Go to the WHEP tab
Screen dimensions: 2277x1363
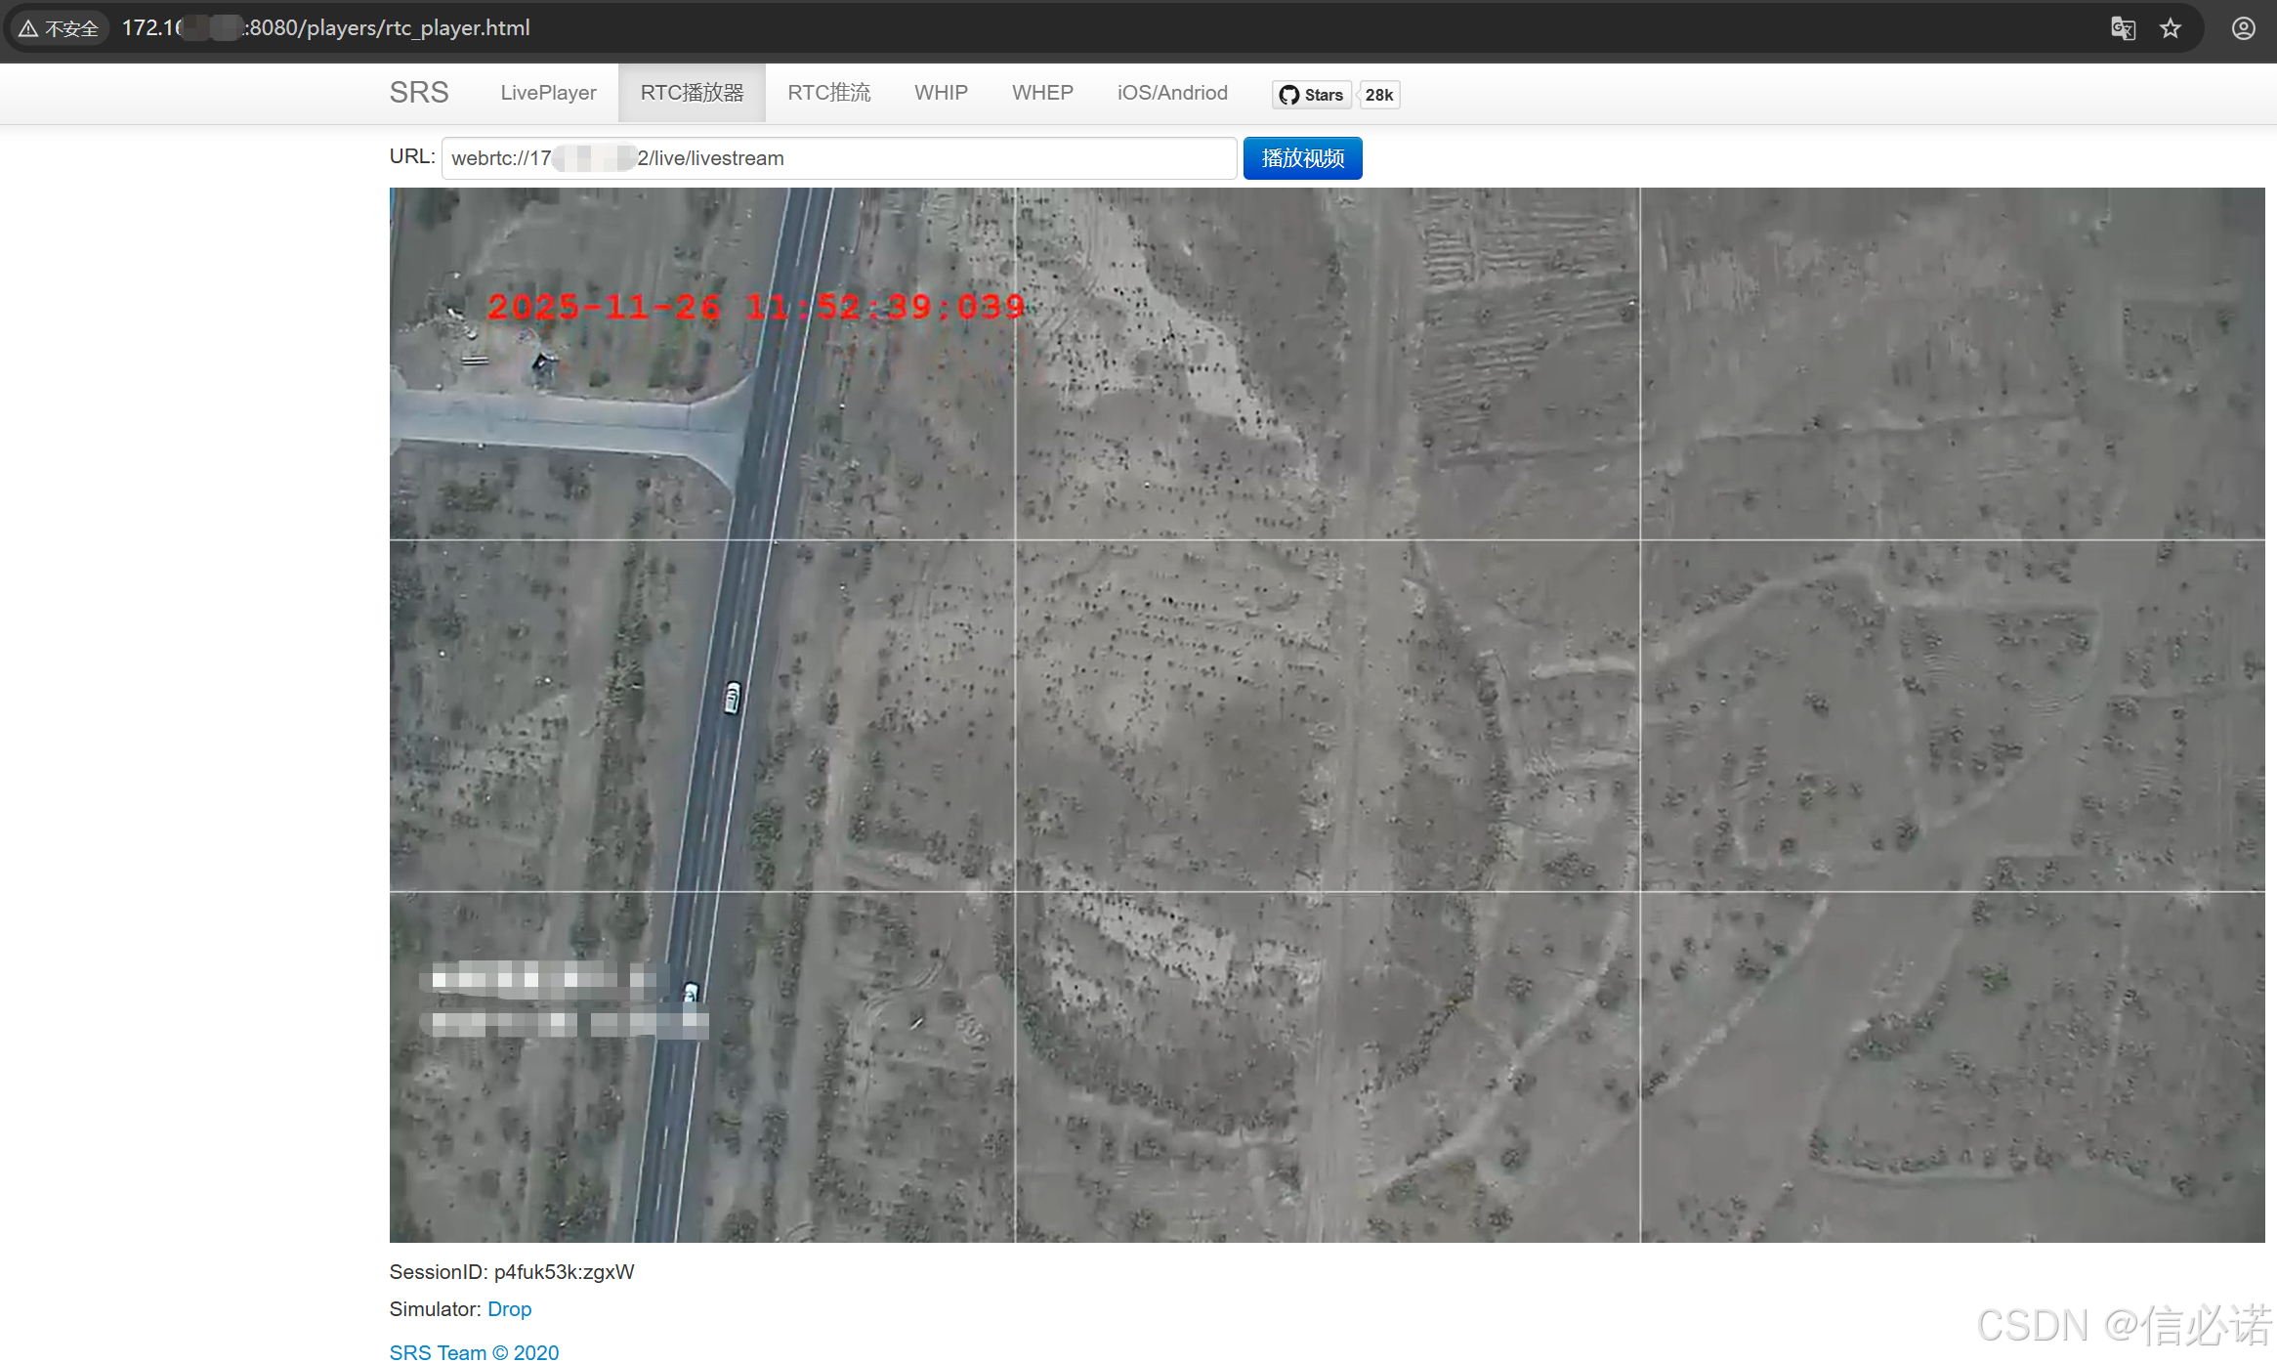point(1042,93)
